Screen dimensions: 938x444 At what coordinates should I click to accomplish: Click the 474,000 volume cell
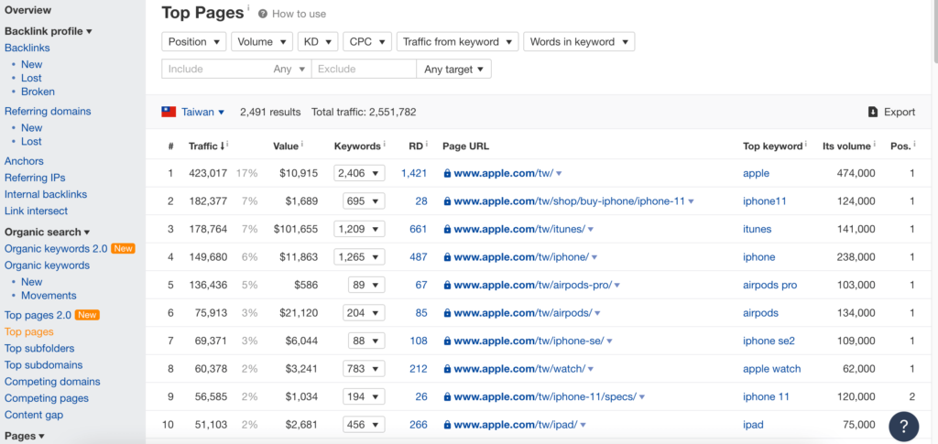[856, 173]
